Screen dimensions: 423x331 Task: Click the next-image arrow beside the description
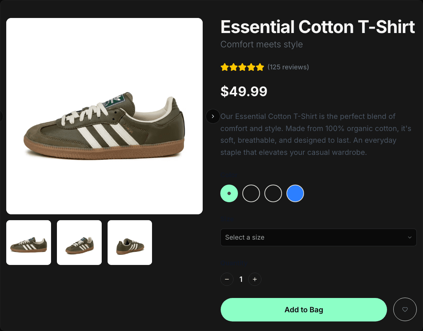pyautogui.click(x=213, y=116)
